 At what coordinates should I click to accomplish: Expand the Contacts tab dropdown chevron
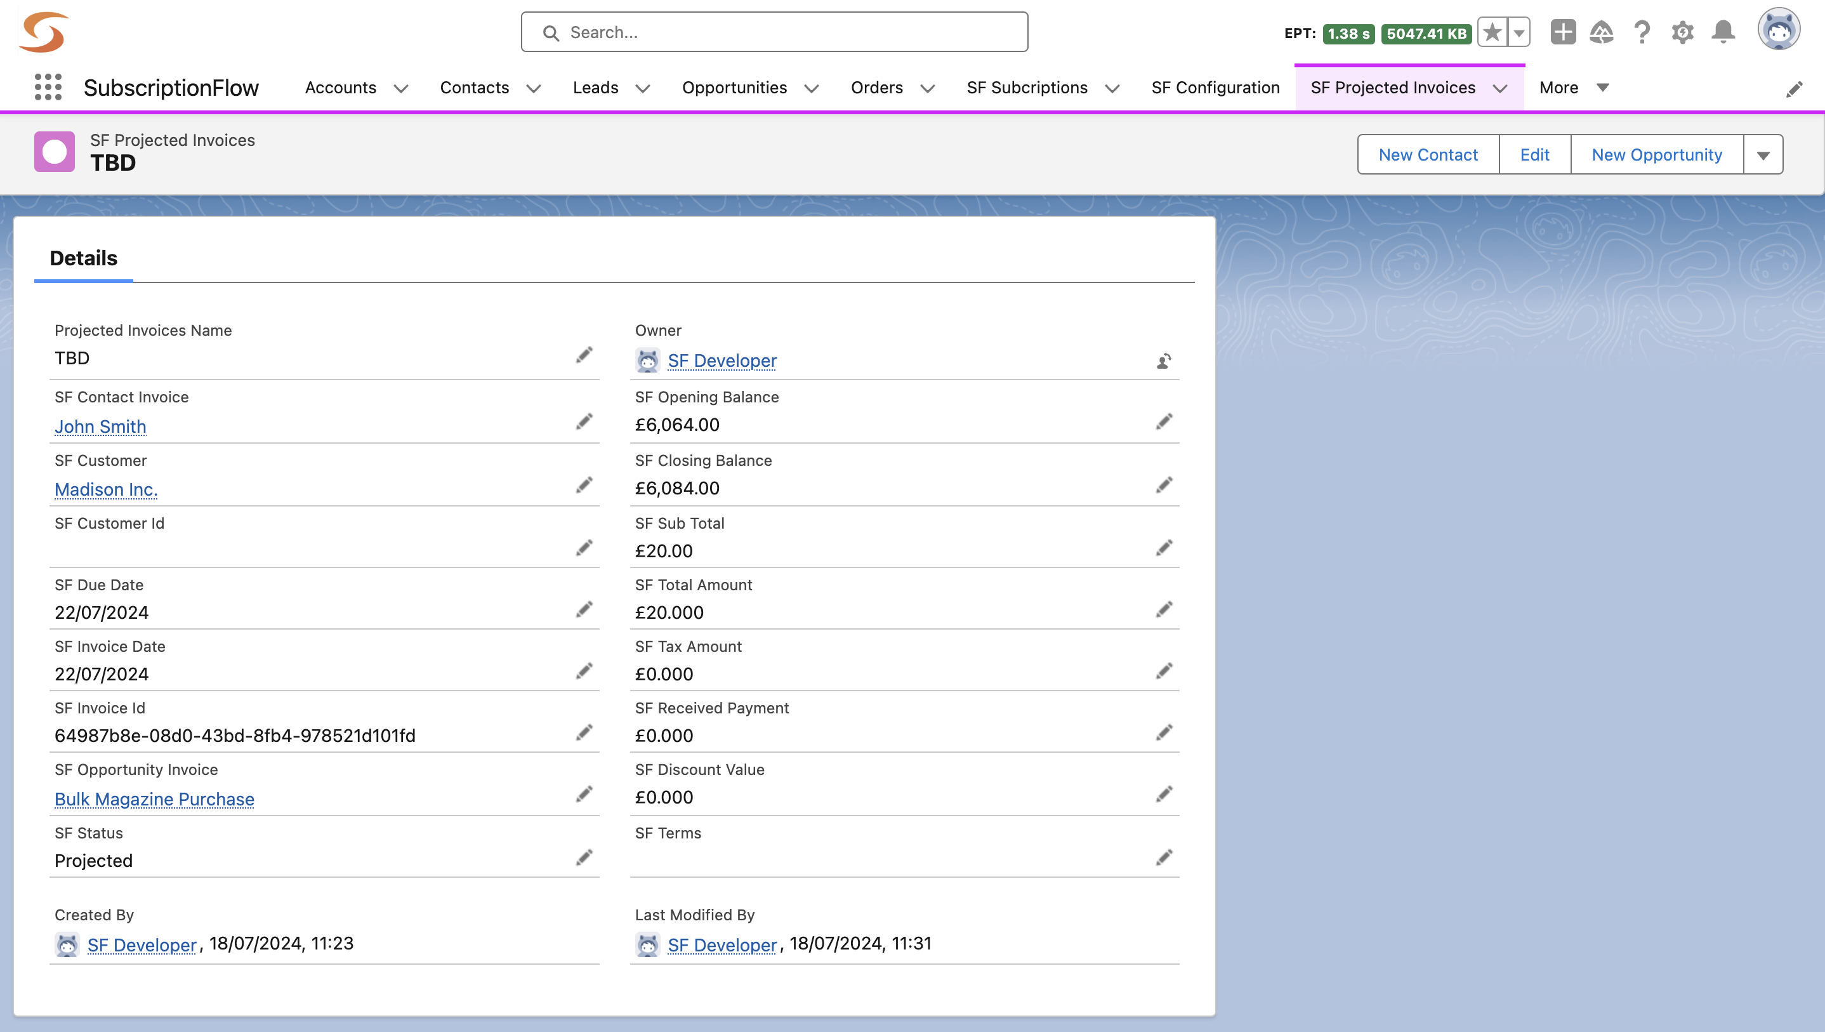(x=534, y=89)
